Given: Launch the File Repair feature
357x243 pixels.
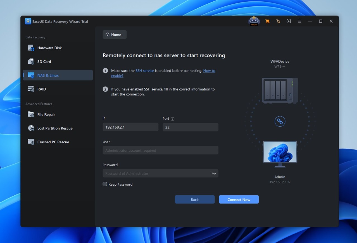Looking at the screenshot, I should coord(46,114).
